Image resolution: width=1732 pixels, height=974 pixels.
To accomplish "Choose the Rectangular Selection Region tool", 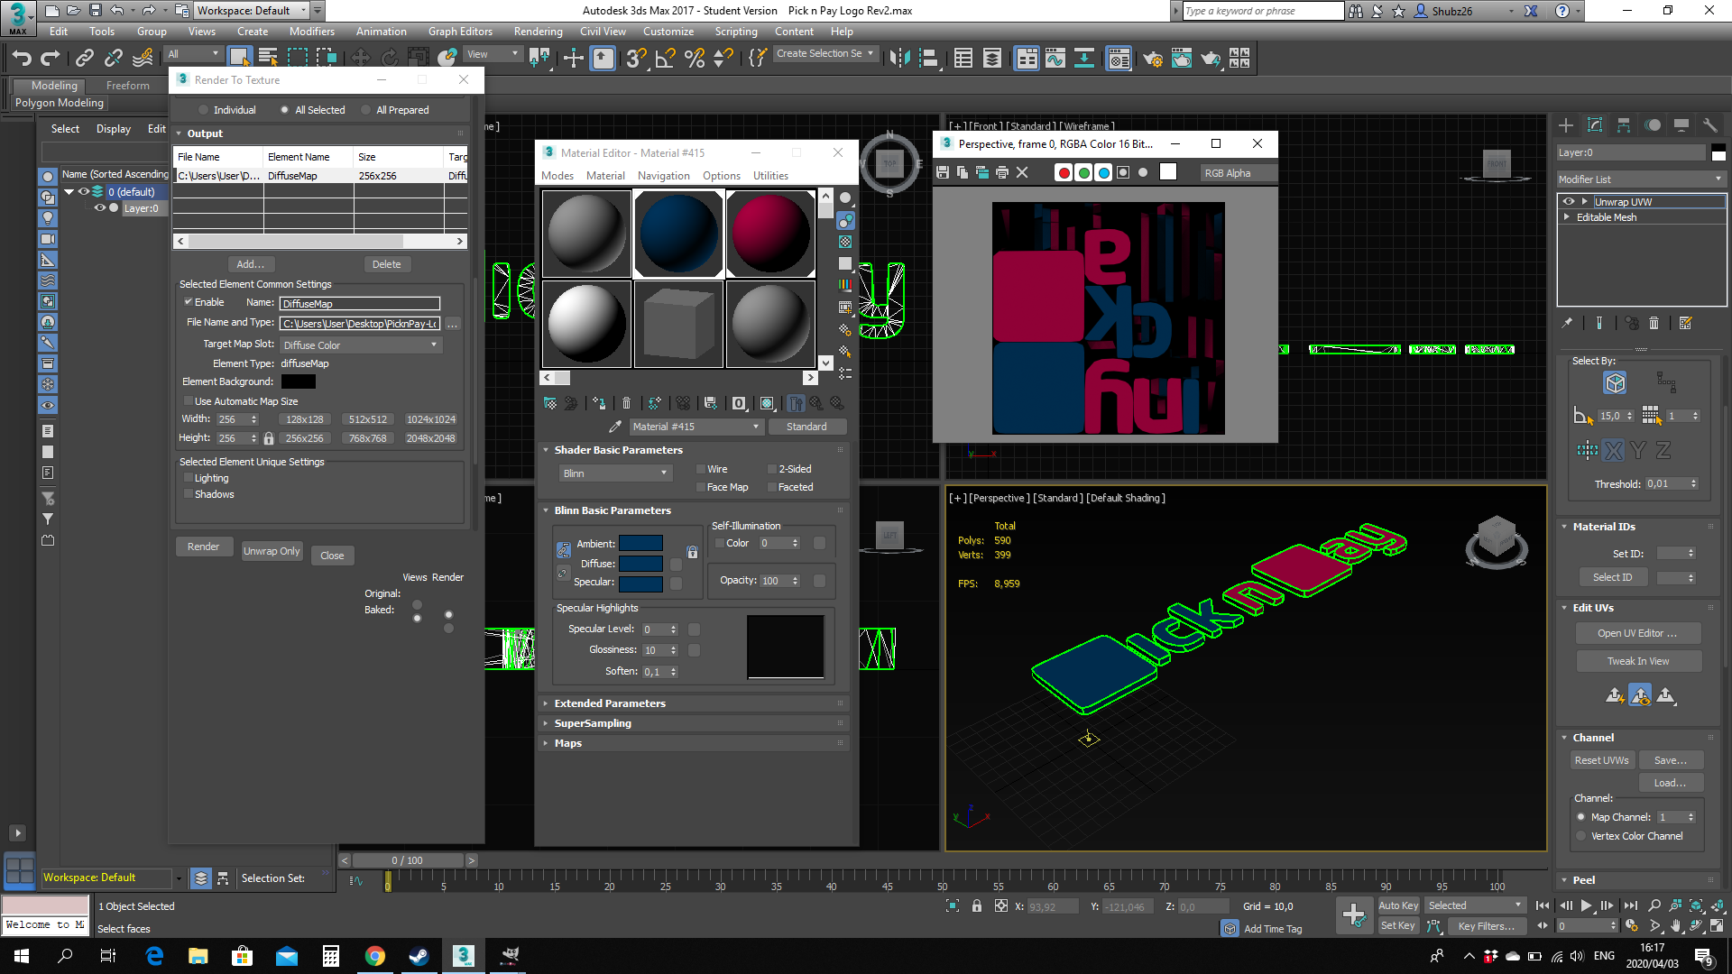I will pyautogui.click(x=298, y=58).
